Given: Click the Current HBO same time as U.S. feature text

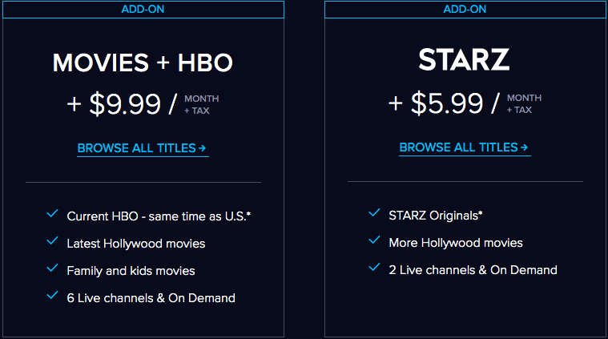Looking at the screenshot, I should pos(159,216).
